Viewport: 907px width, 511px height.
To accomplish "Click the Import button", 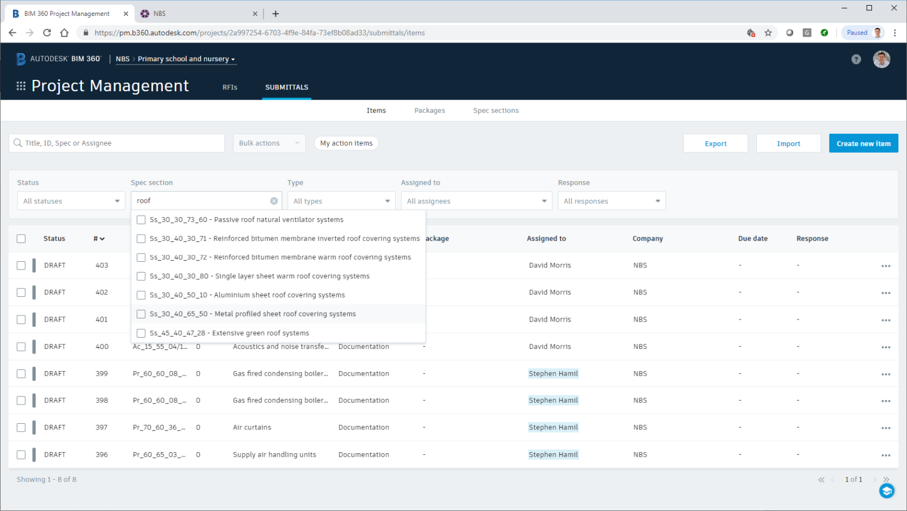I will (789, 143).
